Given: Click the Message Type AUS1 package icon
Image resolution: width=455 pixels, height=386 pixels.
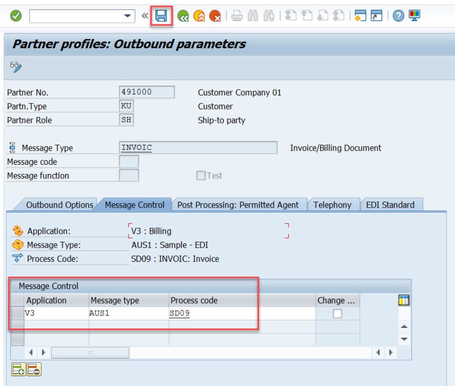Looking at the screenshot, I should tap(18, 245).
